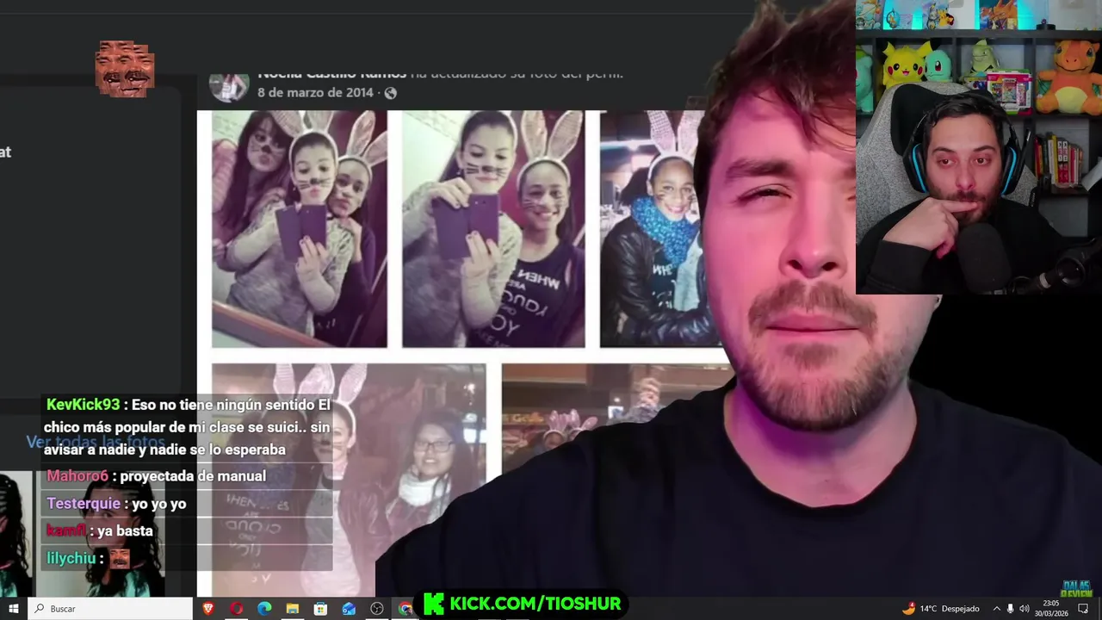Click KevKick93 username in chat
This screenshot has width=1102, height=620.
[x=83, y=405]
